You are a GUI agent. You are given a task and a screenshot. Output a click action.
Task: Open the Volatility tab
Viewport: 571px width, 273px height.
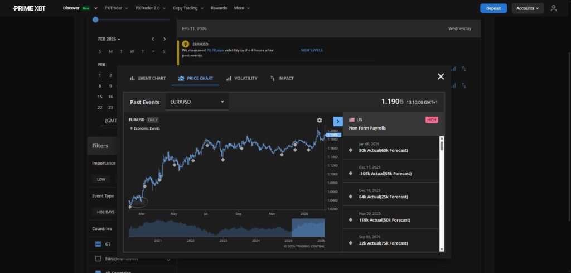241,78
